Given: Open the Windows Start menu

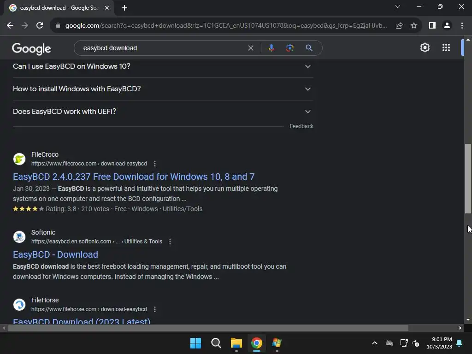Looking at the screenshot, I should pos(195,343).
